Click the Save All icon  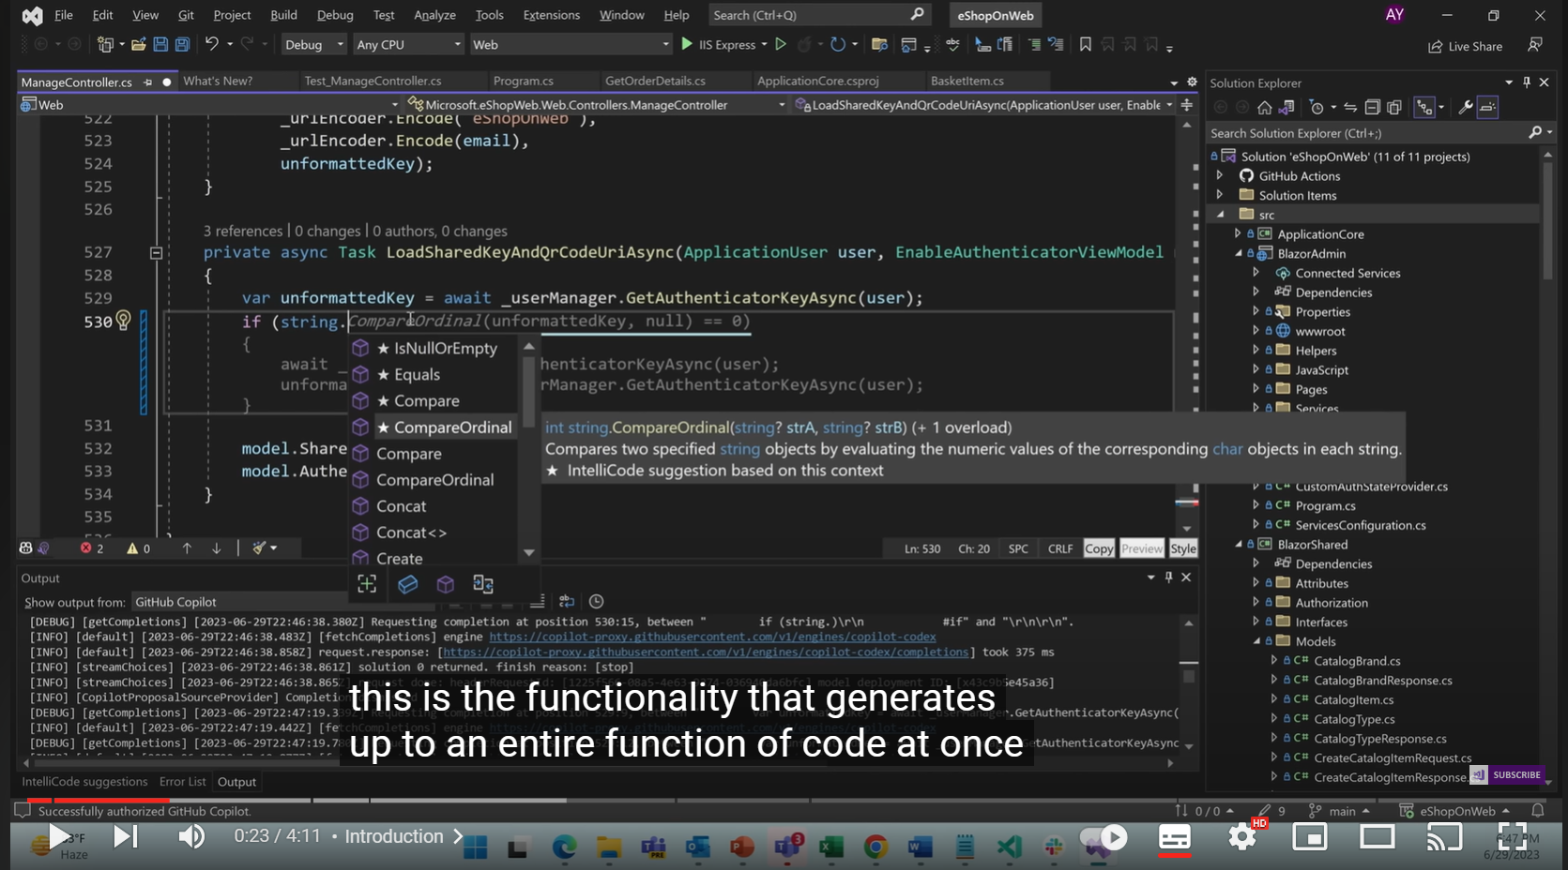(181, 44)
